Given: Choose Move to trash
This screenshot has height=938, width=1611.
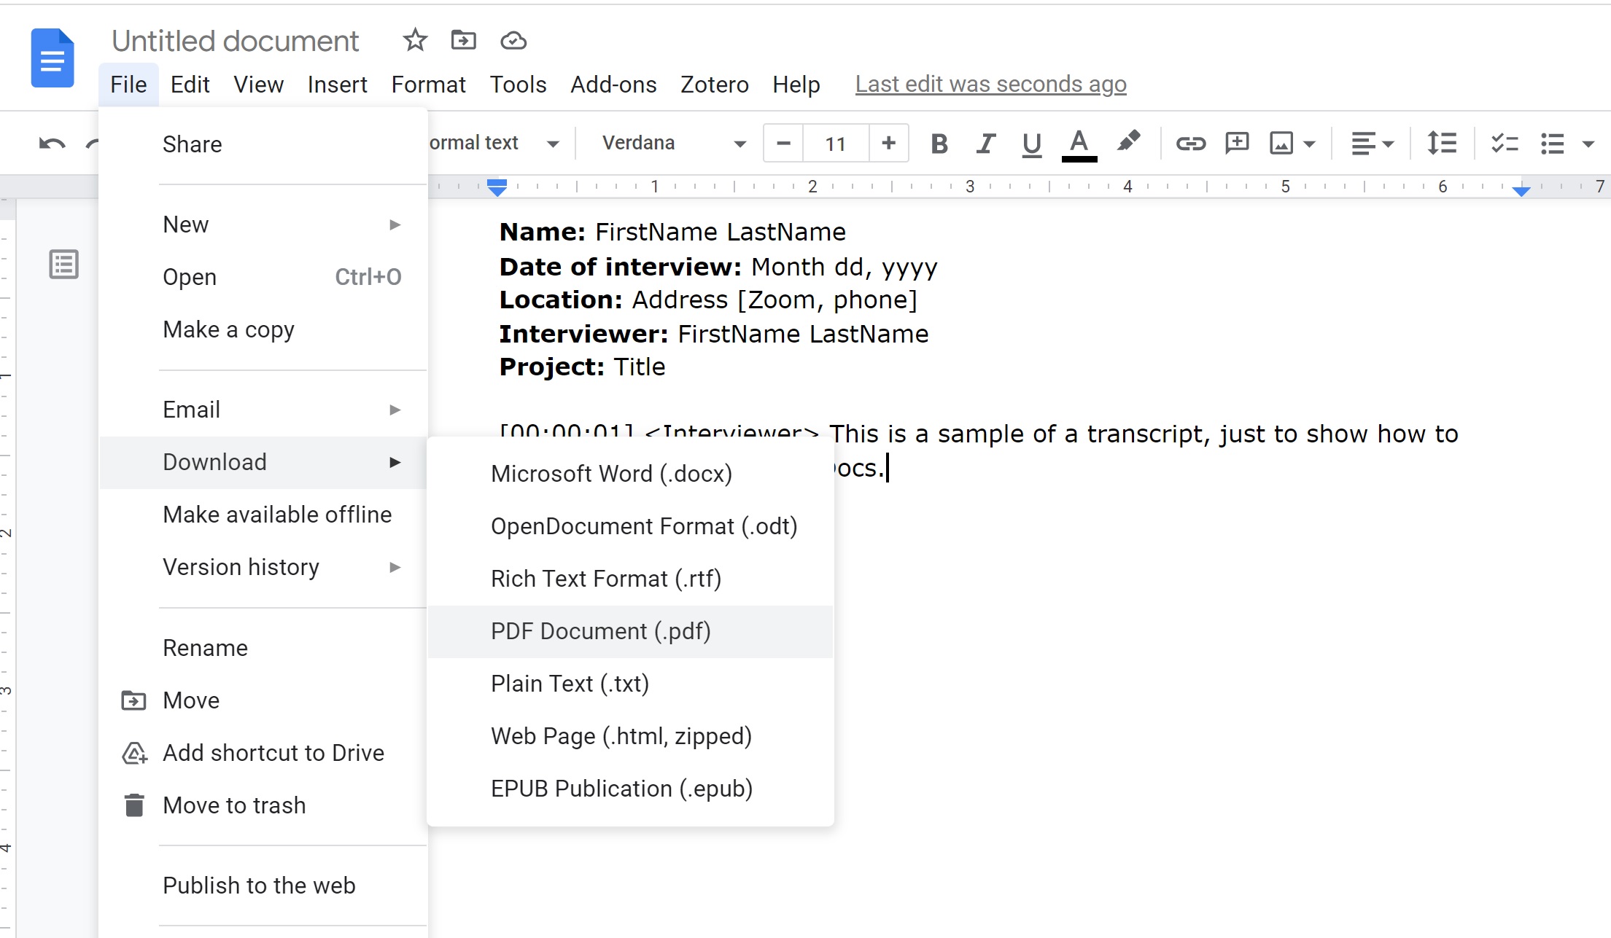Looking at the screenshot, I should click(263, 805).
